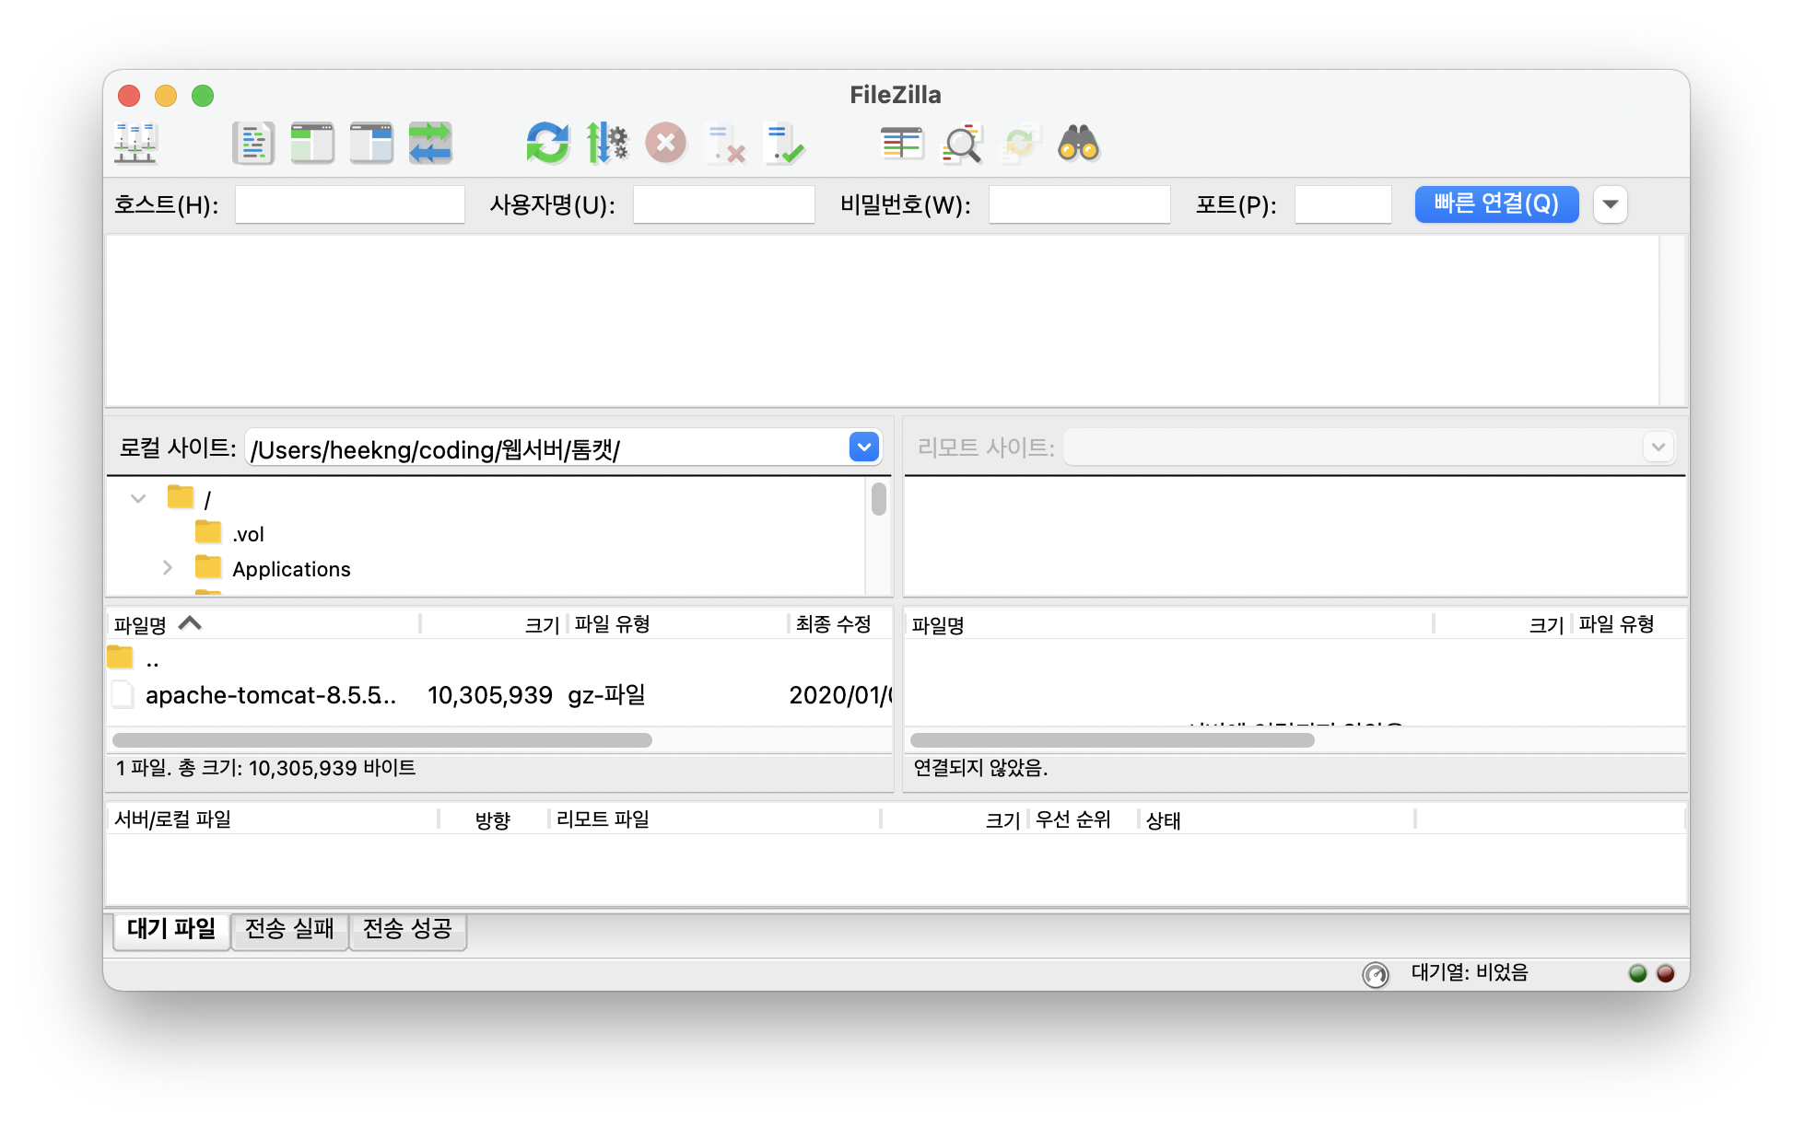Toggle the transfer queue display icon
This screenshot has height=1127, width=1793.
(x=430, y=144)
